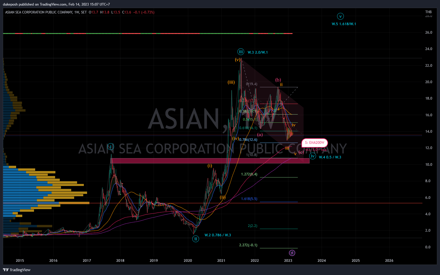
Task: Select the W.4 0.5 / W.3 annotation
Action: pyautogui.click(x=330, y=157)
